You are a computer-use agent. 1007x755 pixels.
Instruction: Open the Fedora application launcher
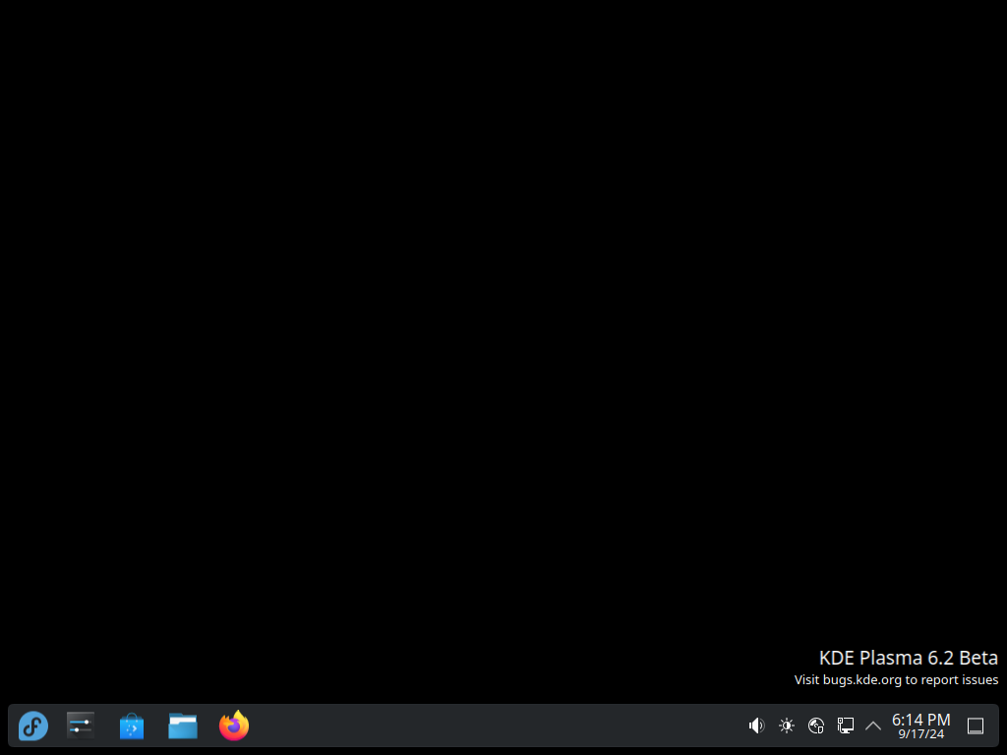[x=32, y=726]
